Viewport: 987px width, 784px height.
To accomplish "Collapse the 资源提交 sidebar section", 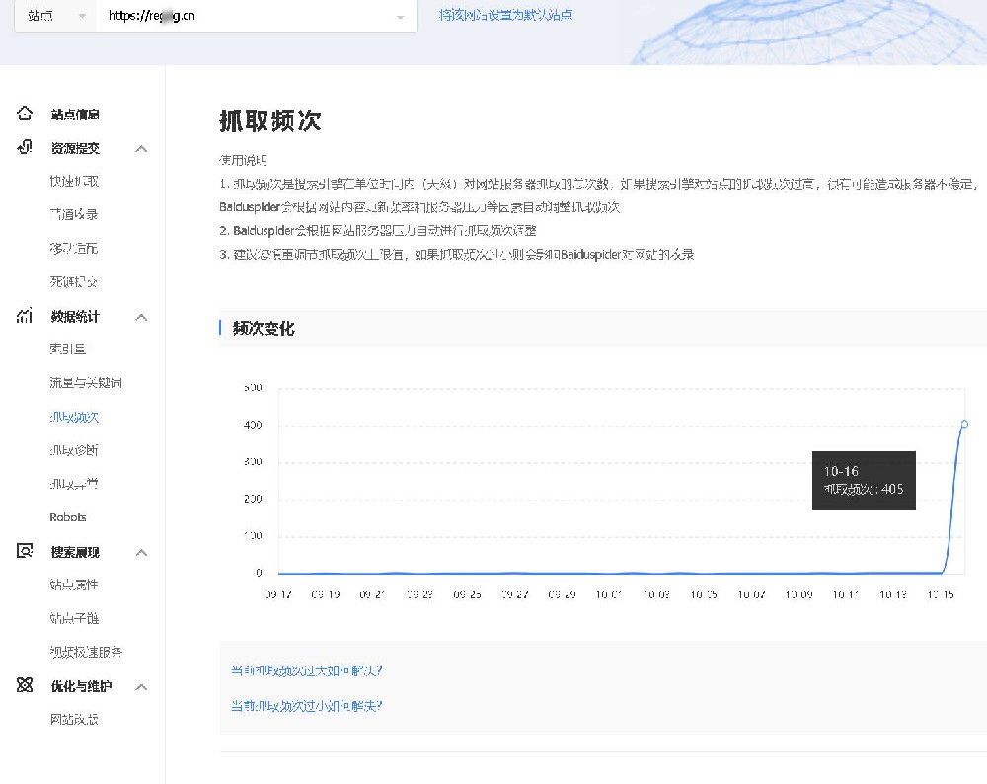I will (141, 149).
